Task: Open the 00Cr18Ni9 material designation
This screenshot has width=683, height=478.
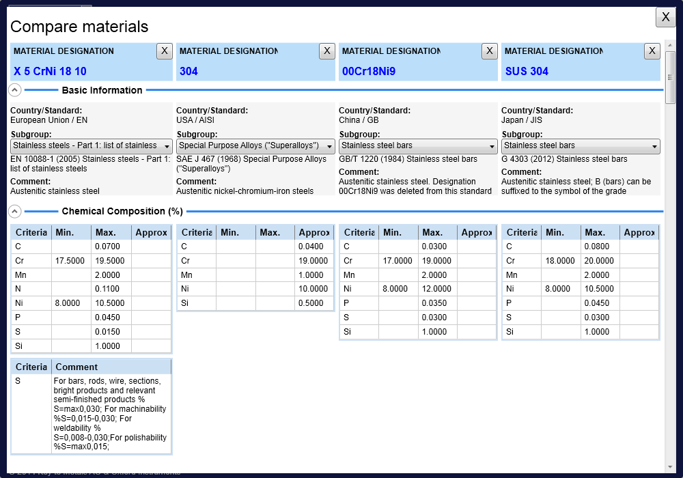Action: (x=369, y=71)
